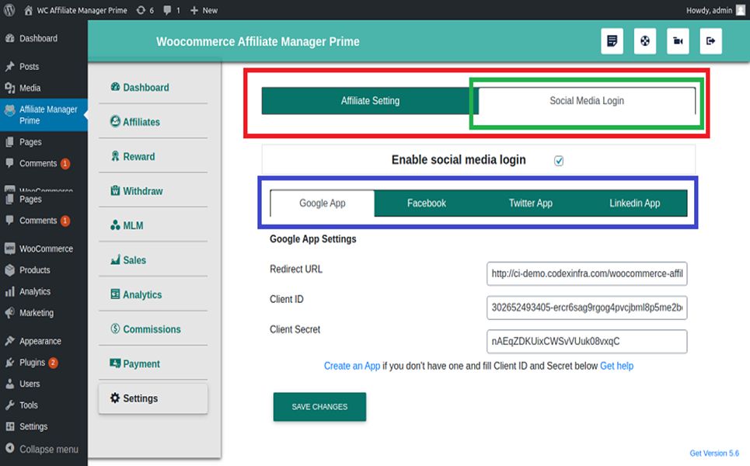Open Affiliates in plugin menu
The width and height of the screenshot is (750, 466).
[x=135, y=122]
